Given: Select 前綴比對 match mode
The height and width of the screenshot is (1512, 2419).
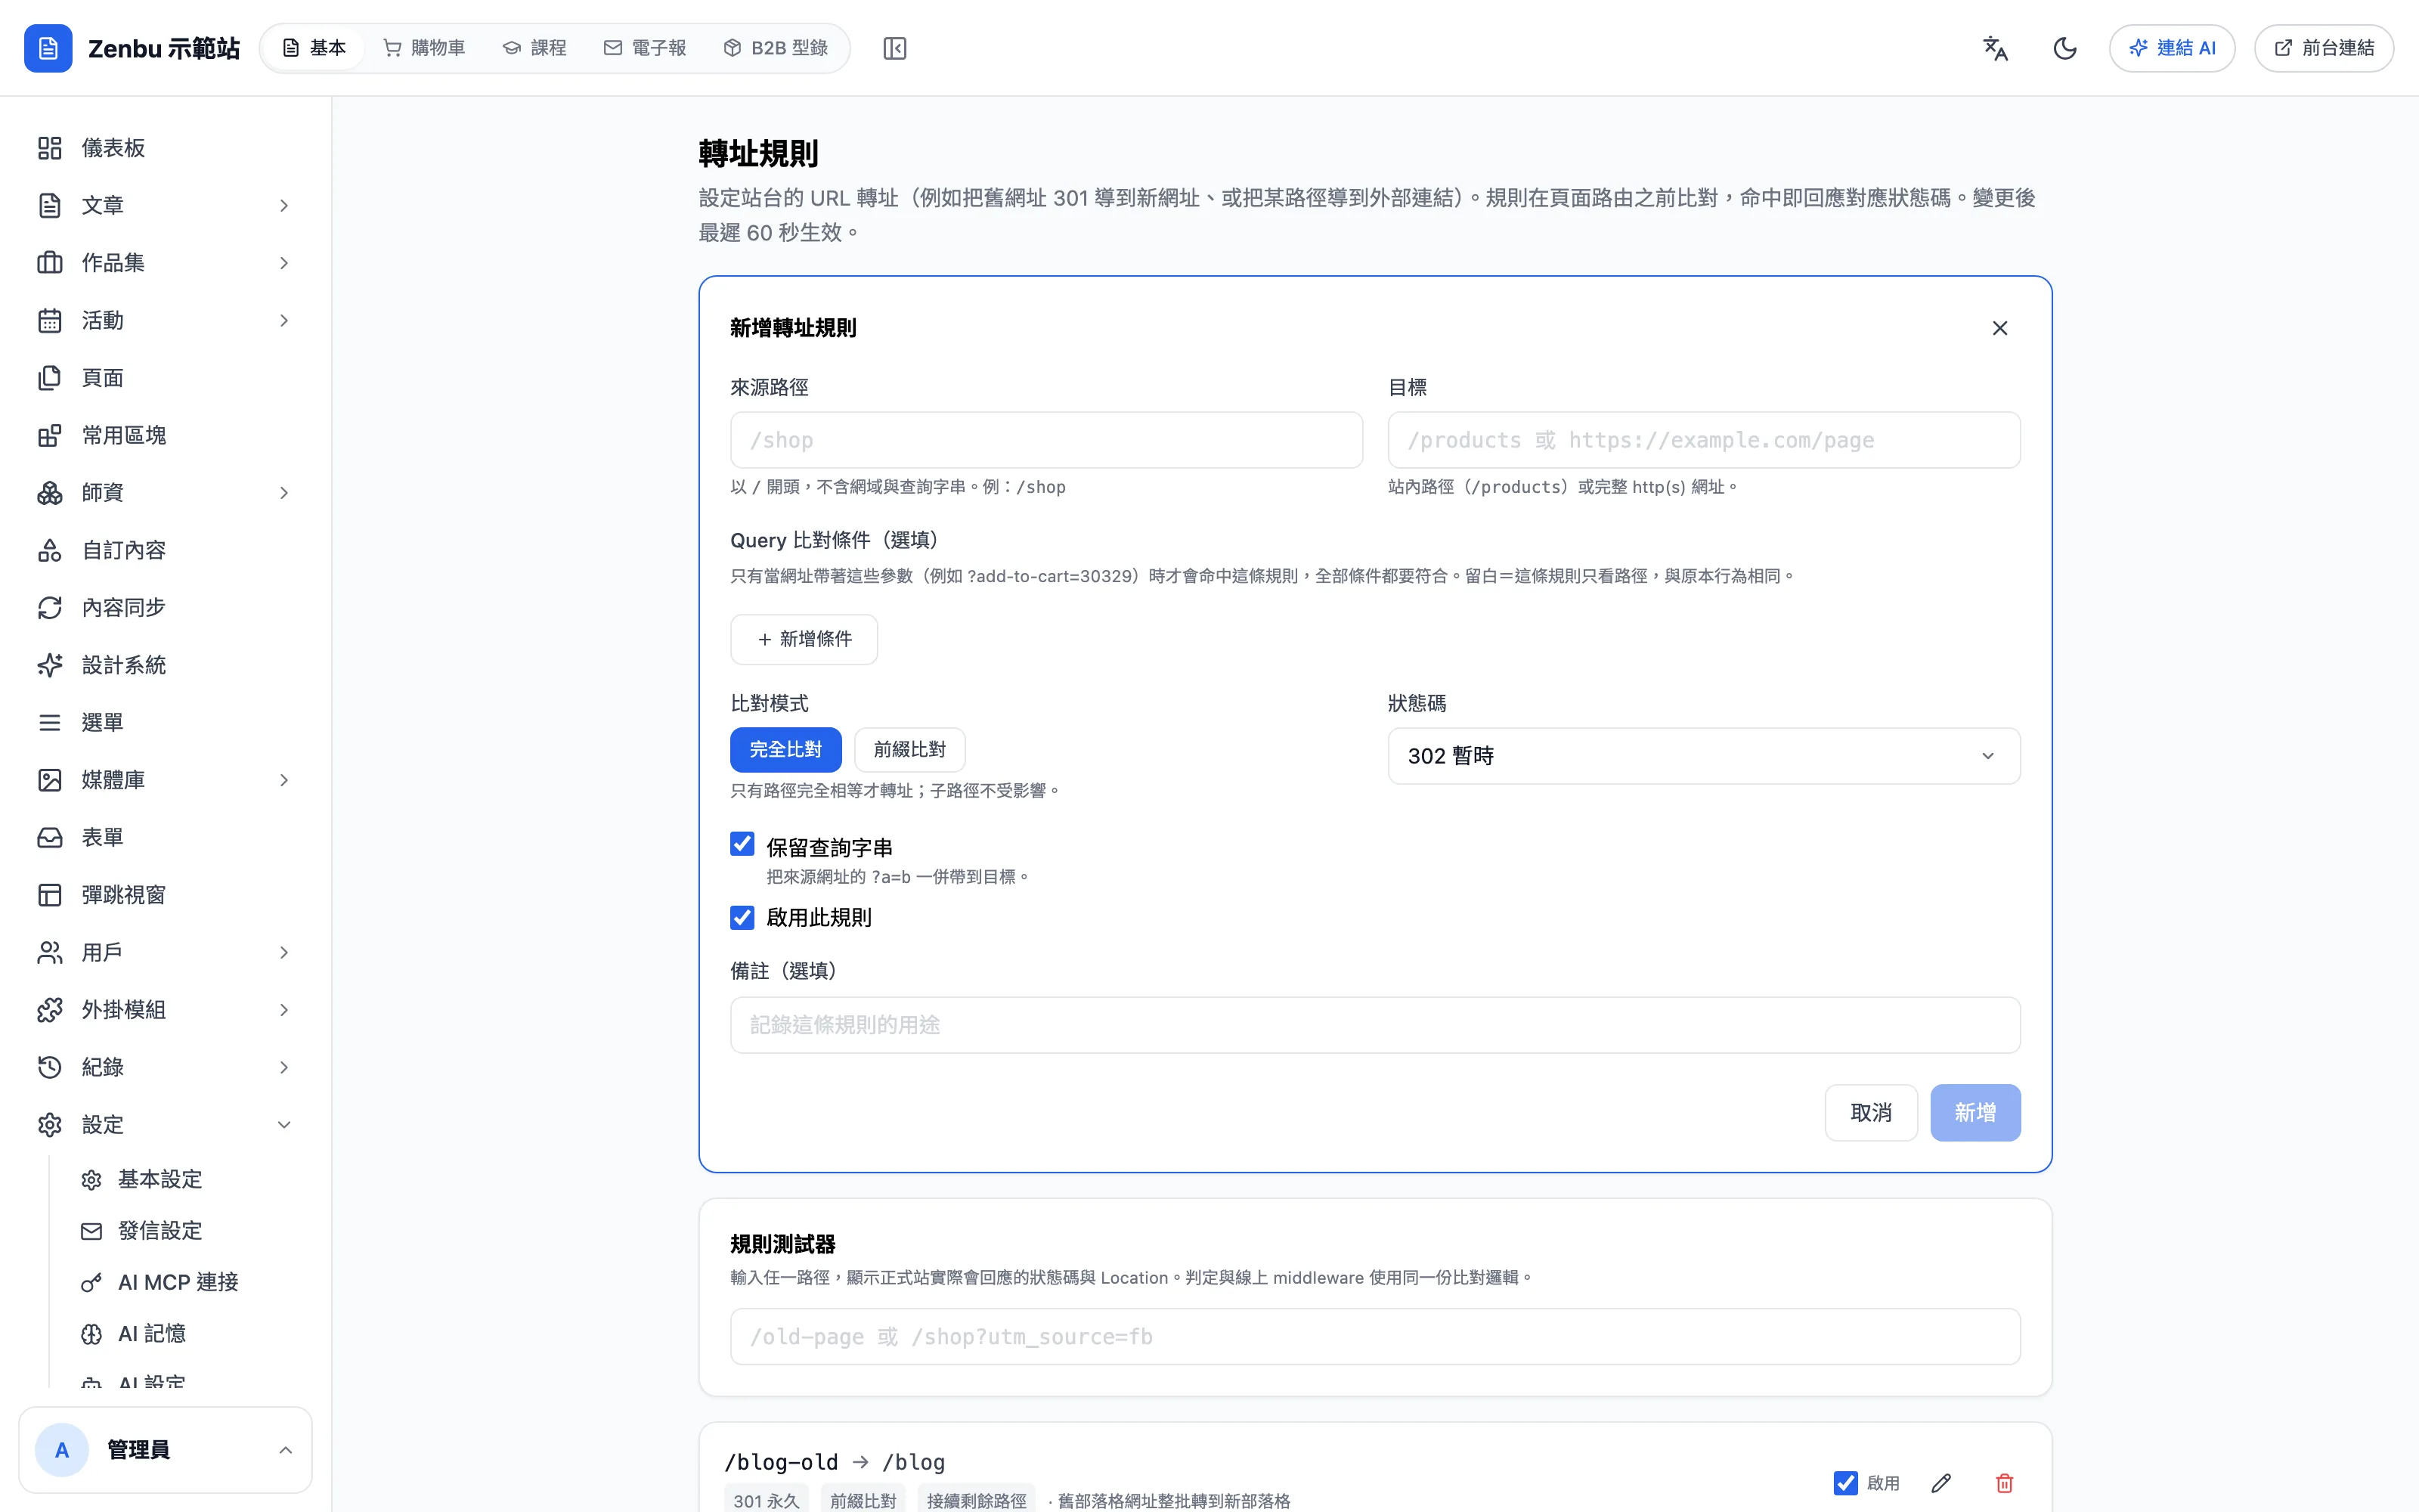Looking at the screenshot, I should click(x=909, y=750).
